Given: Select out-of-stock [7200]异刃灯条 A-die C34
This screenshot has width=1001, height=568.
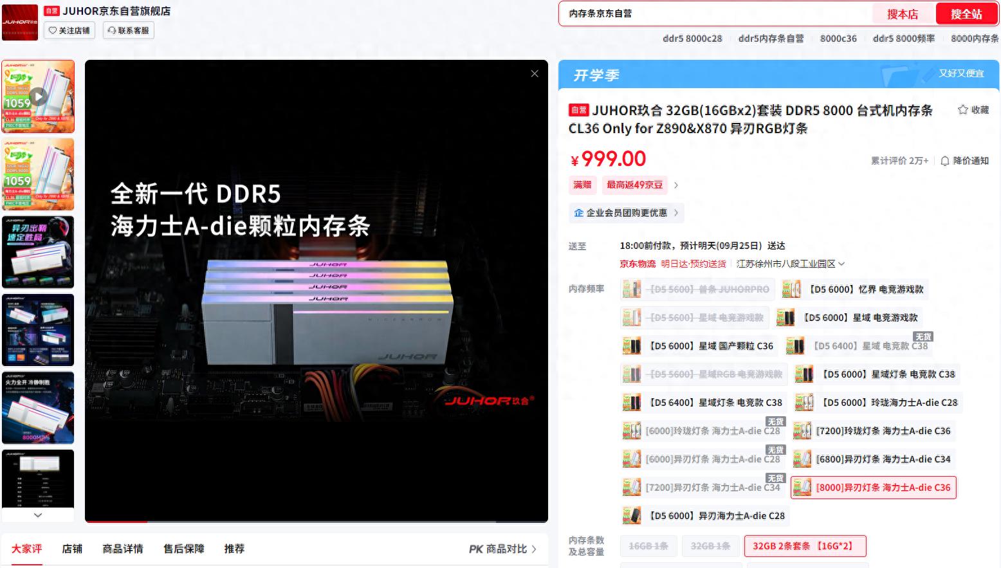Looking at the screenshot, I should click(703, 488).
